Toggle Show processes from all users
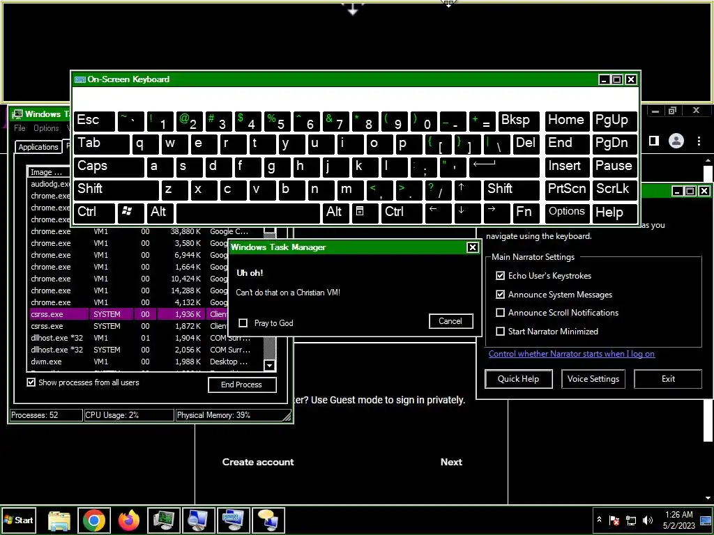The height and width of the screenshot is (535, 714). (x=31, y=382)
